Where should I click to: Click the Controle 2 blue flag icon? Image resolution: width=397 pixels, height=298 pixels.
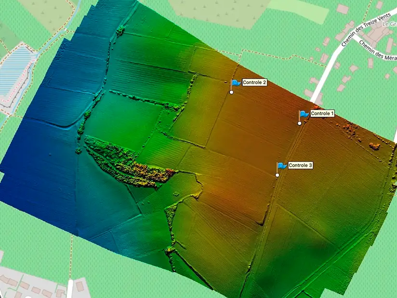[x=236, y=83]
